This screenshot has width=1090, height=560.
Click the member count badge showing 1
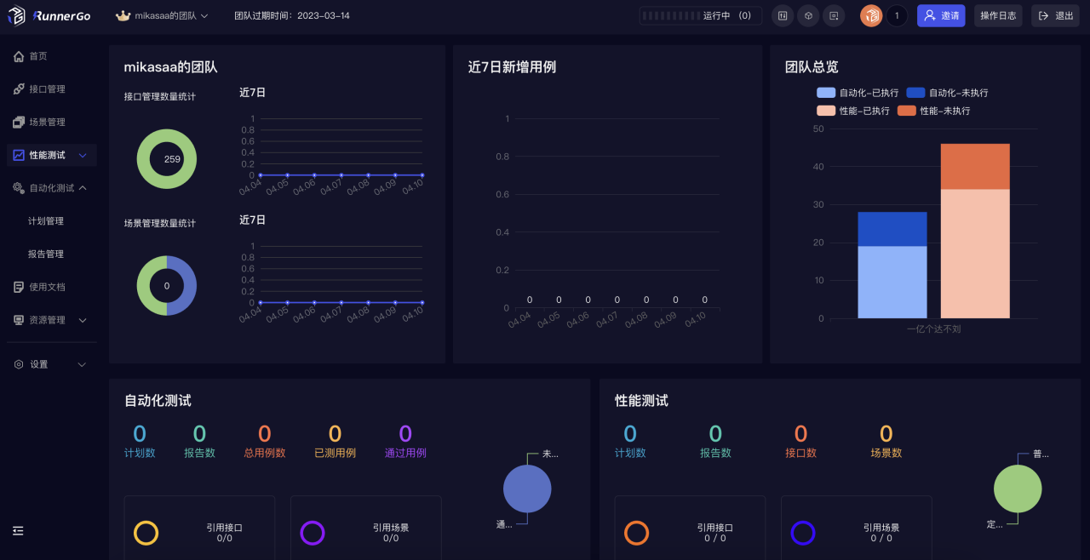(897, 15)
